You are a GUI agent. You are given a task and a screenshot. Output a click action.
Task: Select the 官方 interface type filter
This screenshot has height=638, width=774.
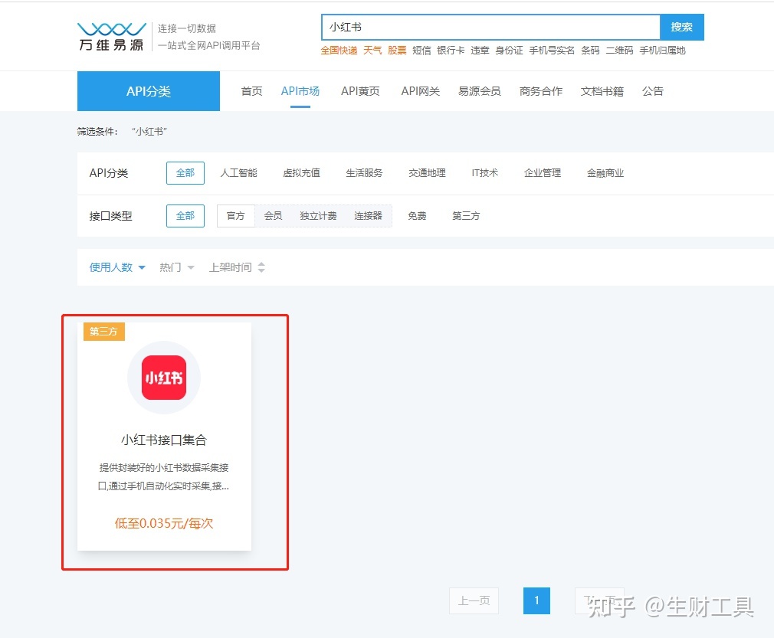tap(235, 215)
